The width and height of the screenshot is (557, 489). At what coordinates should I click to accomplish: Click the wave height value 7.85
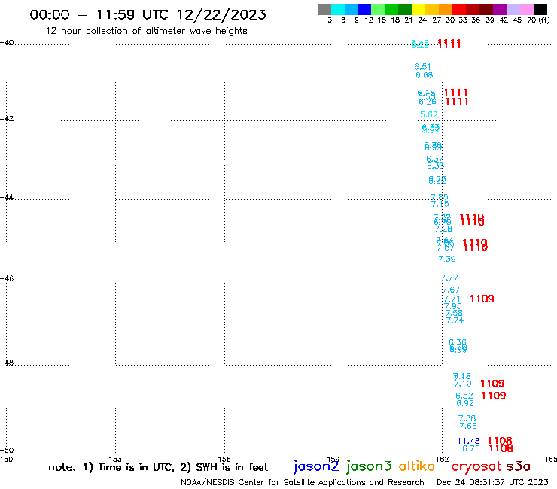[x=440, y=197]
